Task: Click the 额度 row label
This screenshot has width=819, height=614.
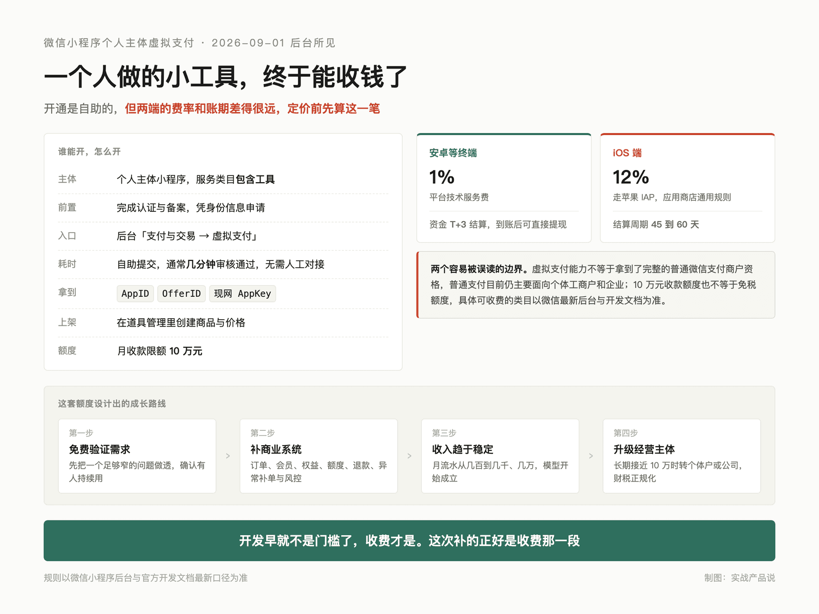Action: pyautogui.click(x=67, y=351)
